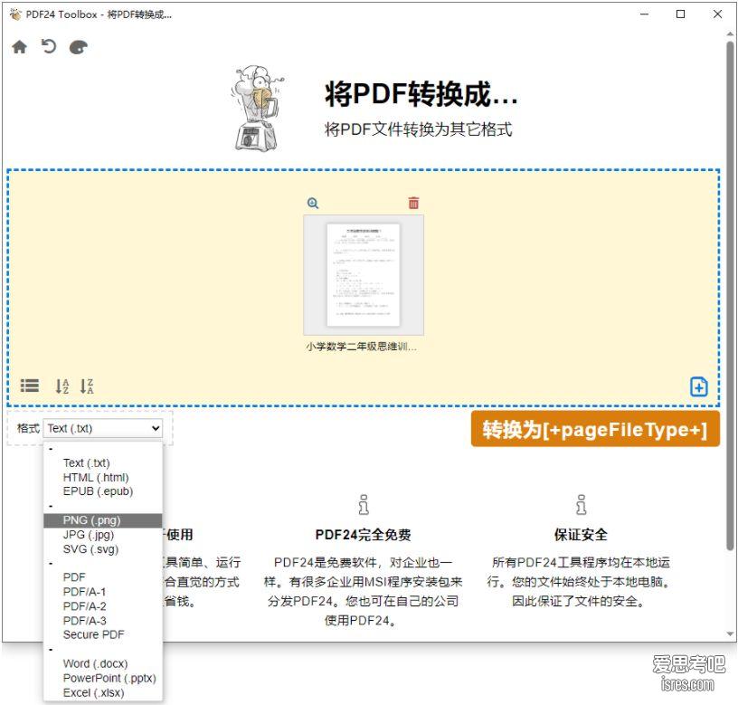The height and width of the screenshot is (705, 738).
Task: Select the plain PDF format option
Action: pos(102,577)
